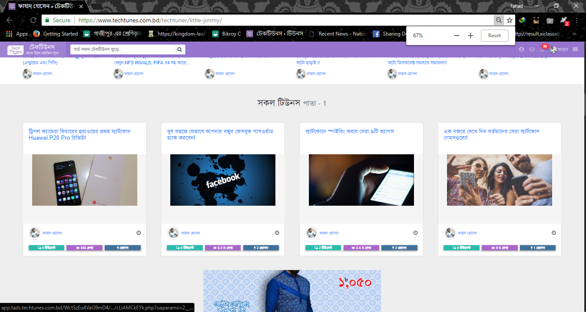Viewport: 586px width, 312px height.
Task: Increase zoom with the plus button
Action: click(471, 36)
